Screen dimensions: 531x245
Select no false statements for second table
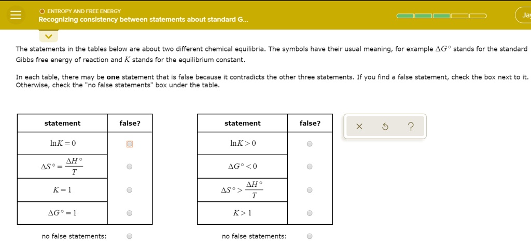(310, 236)
